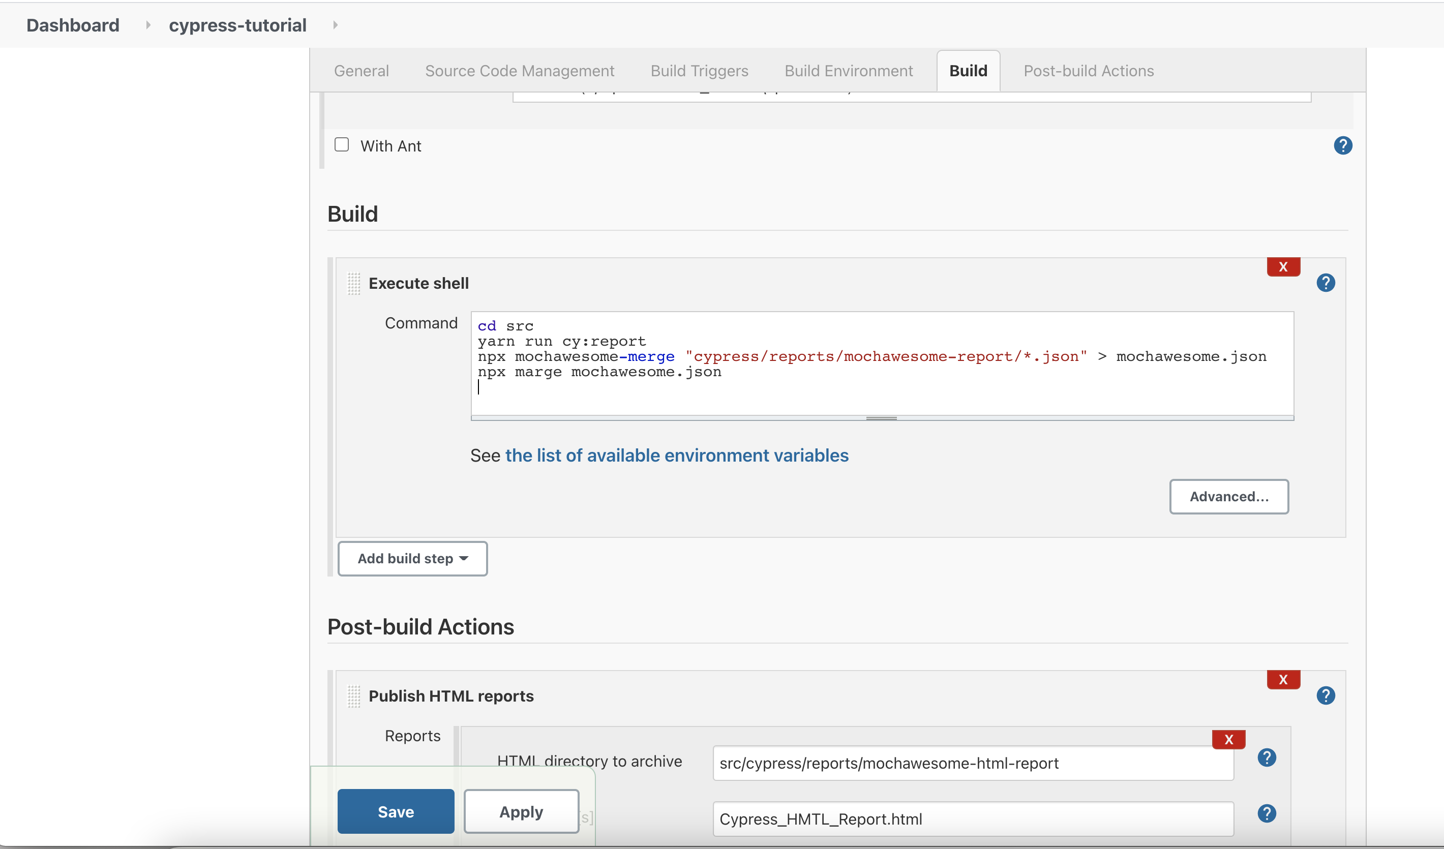Enable the With Ant checkbox
Viewport: 1444px width, 849px height.
coord(342,145)
